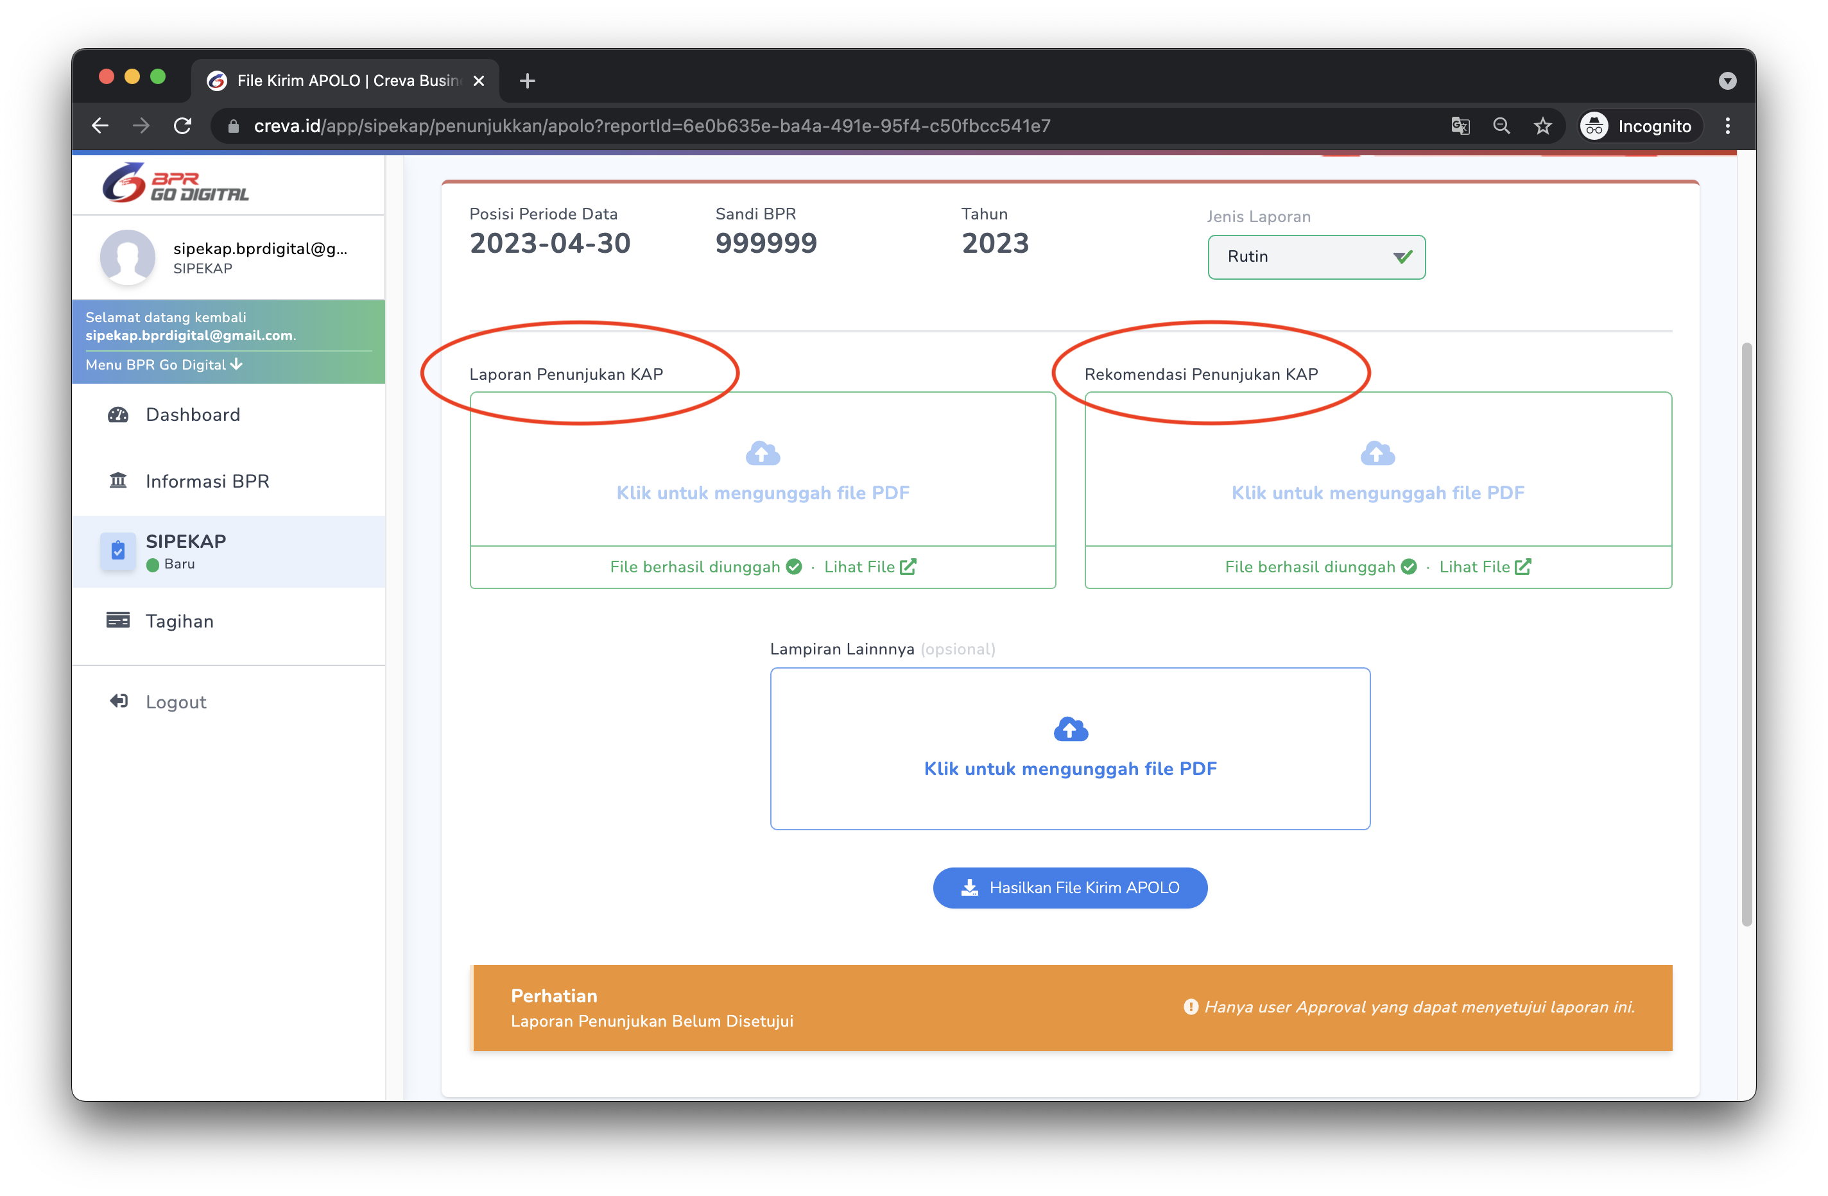Click the page vertical scrollbar

click(x=1746, y=635)
